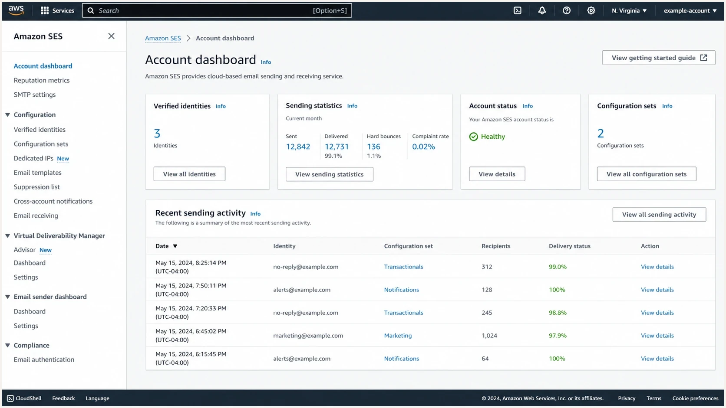The image size is (726, 408).
Task: Open the help question mark menu
Action: coord(567,10)
